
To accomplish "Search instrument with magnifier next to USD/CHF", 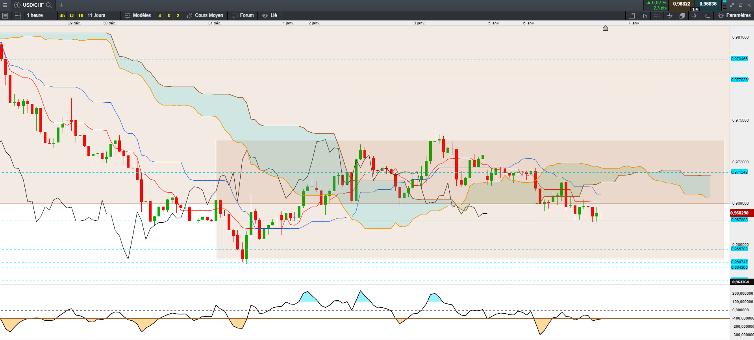I will (49, 5).
